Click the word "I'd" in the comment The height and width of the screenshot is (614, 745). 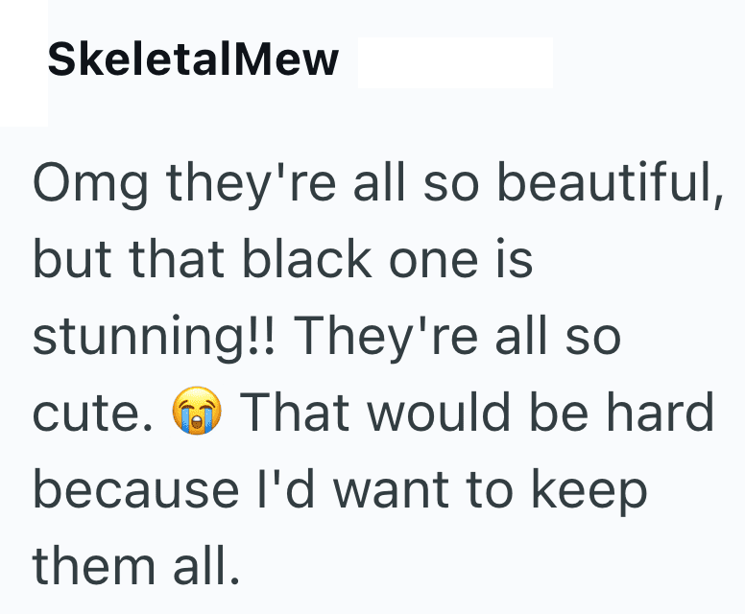point(265,489)
